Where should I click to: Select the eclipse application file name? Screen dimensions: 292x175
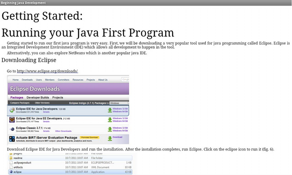18,172
